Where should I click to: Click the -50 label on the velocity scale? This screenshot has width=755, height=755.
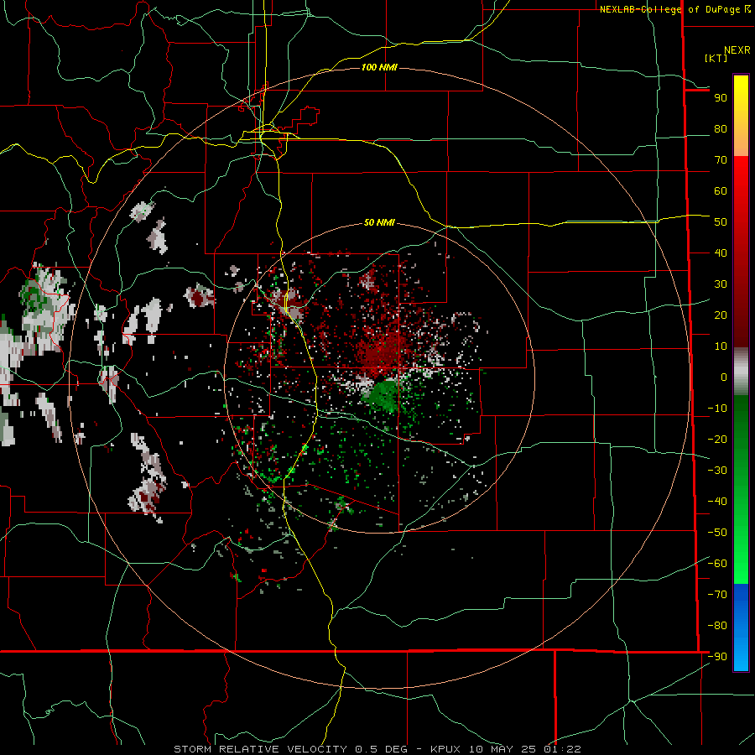click(717, 533)
